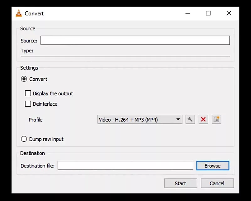Close the Convert dialog with X
The image size is (251, 201).
click(229, 13)
